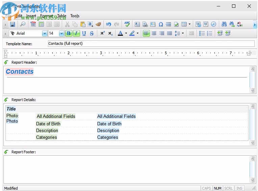Image resolution: width=258 pixels, height=191 pixels.
Task: Open Find with the binoculars icon
Action: coord(224,25)
